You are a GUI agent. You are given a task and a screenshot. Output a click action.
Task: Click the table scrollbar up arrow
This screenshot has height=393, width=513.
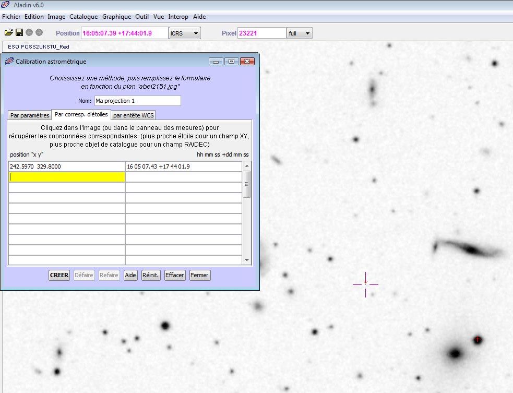point(247,166)
